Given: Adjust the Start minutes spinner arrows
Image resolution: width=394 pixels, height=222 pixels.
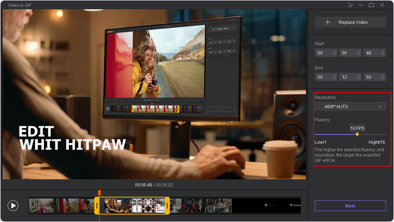Looking at the screenshot, I should tap(359, 53).
